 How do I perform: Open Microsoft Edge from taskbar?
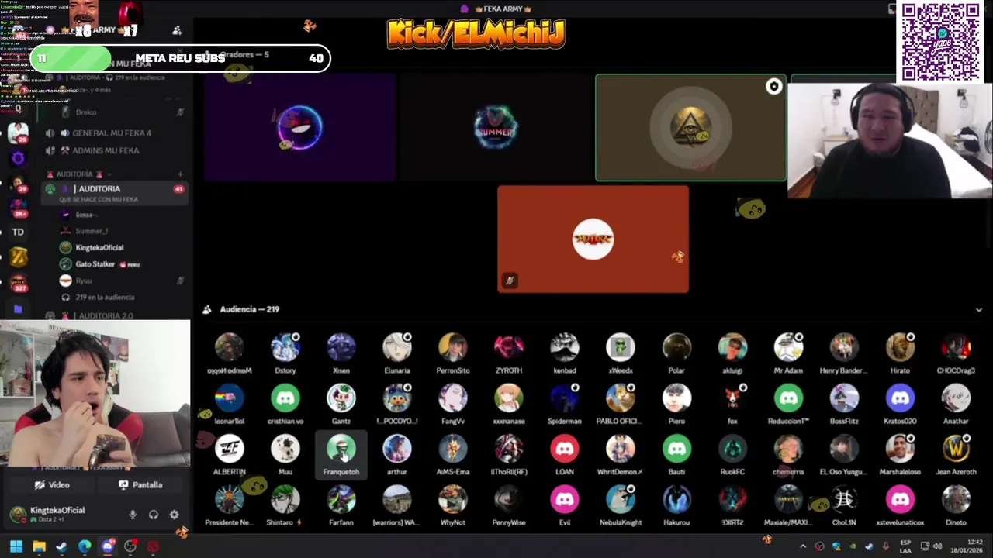[x=85, y=546]
